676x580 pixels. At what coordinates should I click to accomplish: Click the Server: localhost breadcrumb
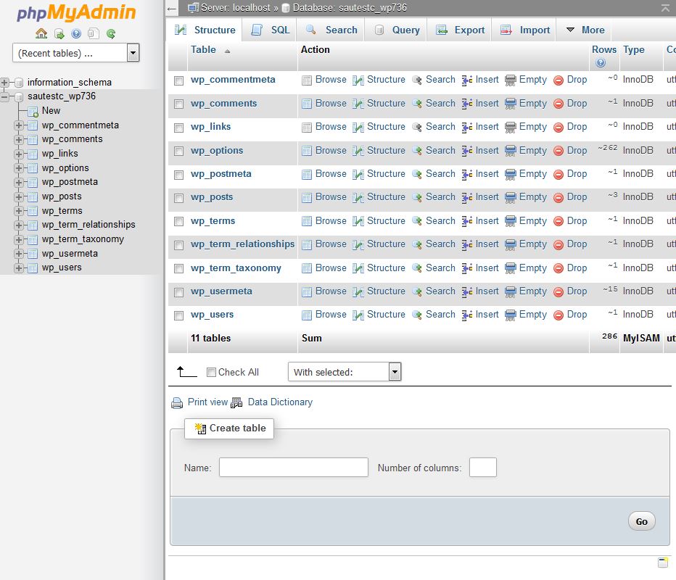(x=236, y=8)
